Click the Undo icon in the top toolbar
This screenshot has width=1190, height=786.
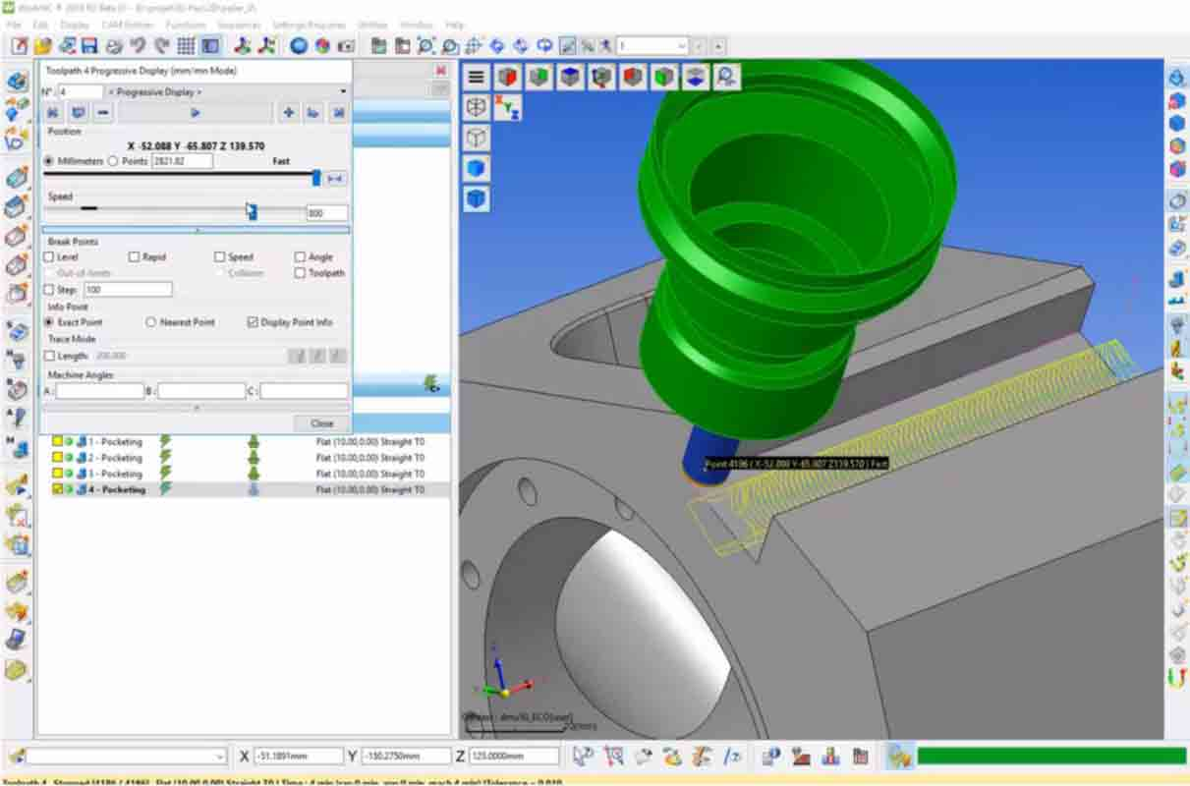pyautogui.click(x=138, y=43)
